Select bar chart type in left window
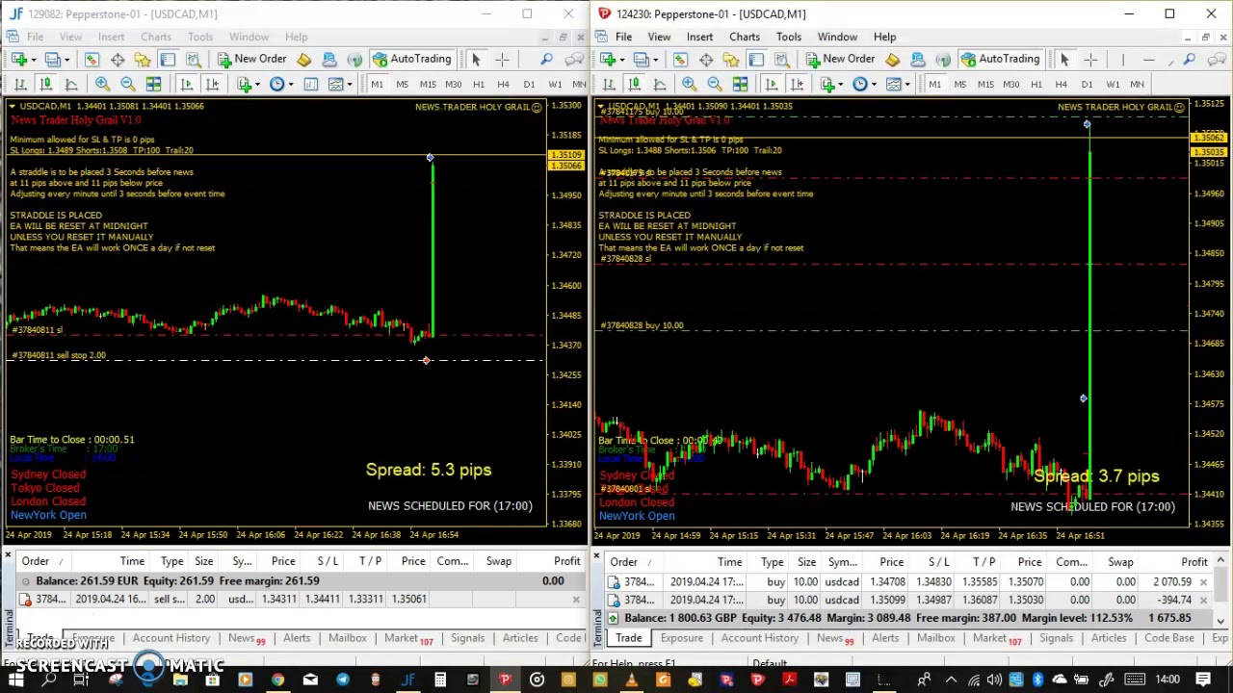Image resolution: width=1233 pixels, height=693 pixels. (x=20, y=85)
